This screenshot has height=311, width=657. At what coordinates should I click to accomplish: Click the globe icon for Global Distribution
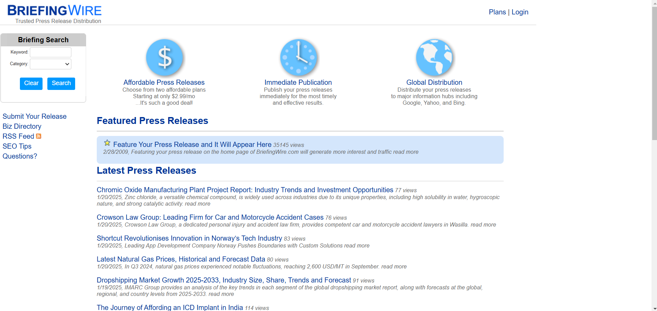point(434,57)
